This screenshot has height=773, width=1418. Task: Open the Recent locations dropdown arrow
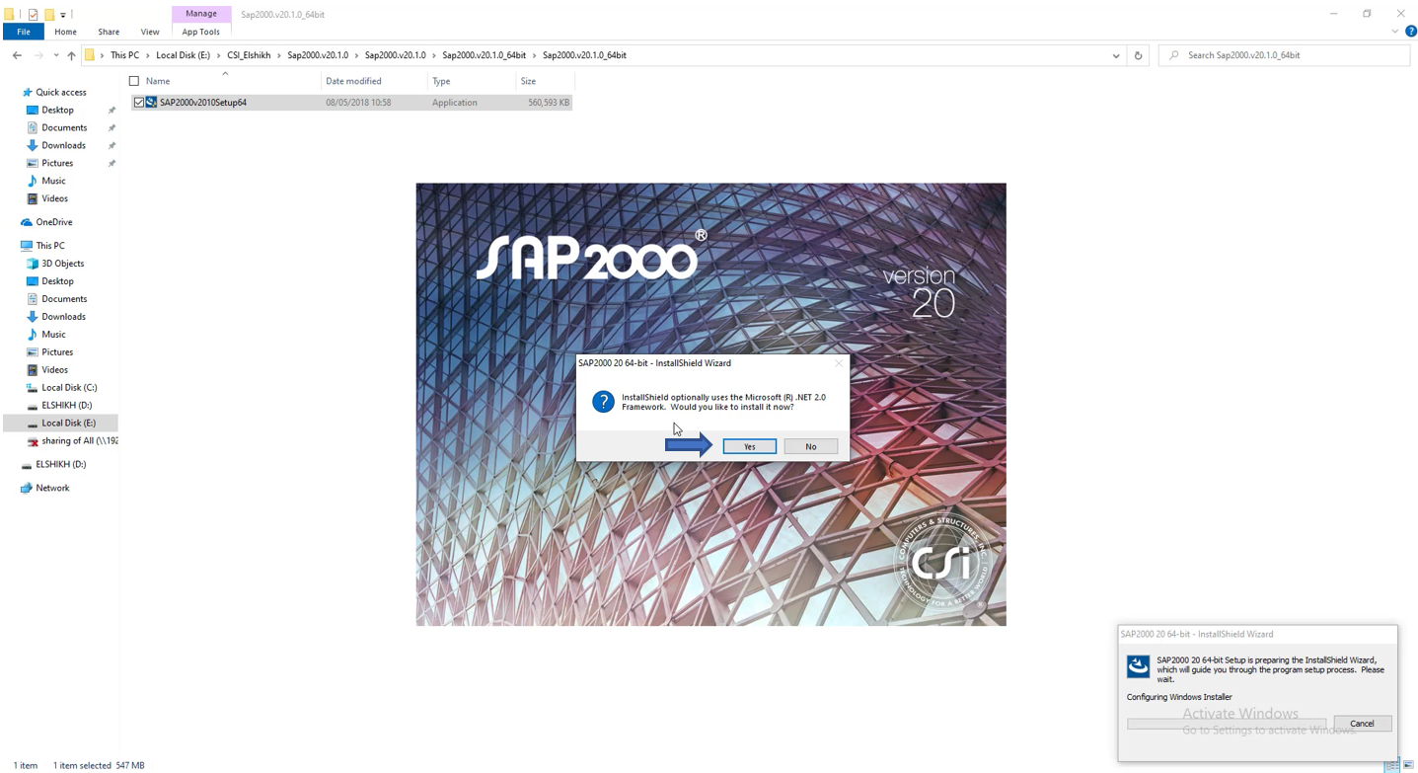pos(56,55)
